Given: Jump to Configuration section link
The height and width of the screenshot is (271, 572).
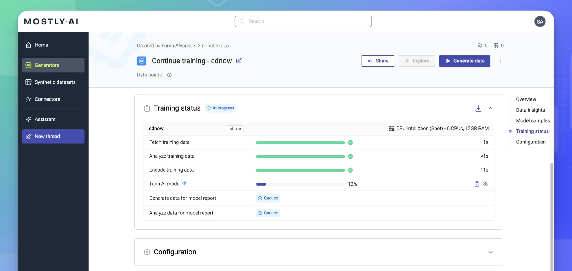Looking at the screenshot, I should click(531, 142).
